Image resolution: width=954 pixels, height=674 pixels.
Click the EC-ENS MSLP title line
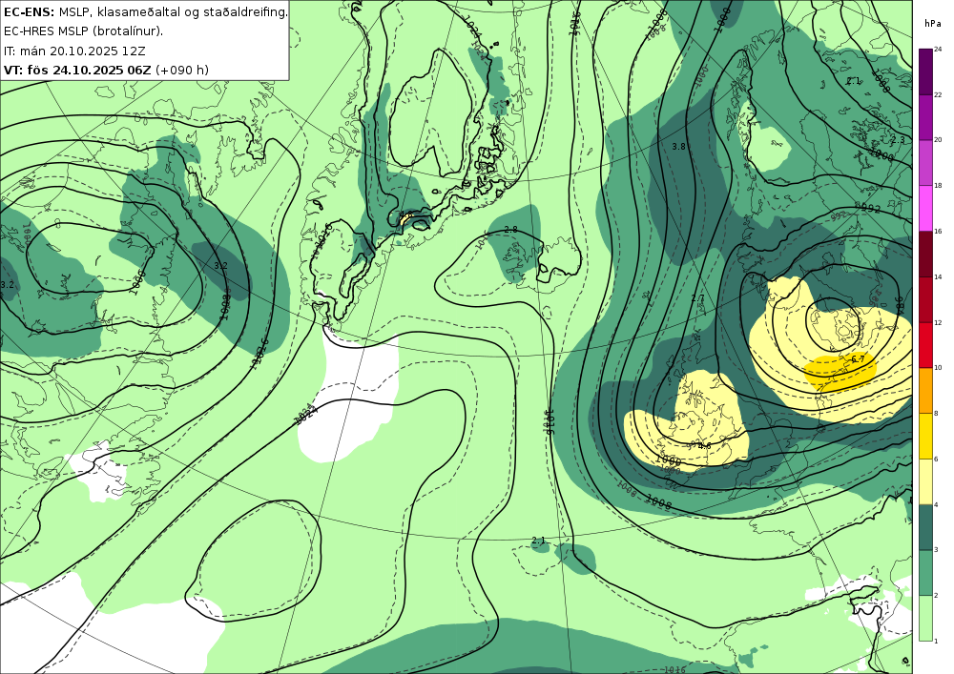tap(145, 11)
